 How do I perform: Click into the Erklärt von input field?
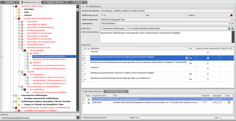coord(177,118)
